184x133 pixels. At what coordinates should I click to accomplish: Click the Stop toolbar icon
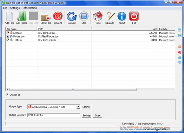coord(84,16)
